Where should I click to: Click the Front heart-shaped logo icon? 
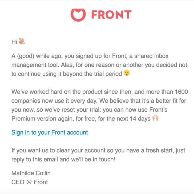[x=78, y=15]
